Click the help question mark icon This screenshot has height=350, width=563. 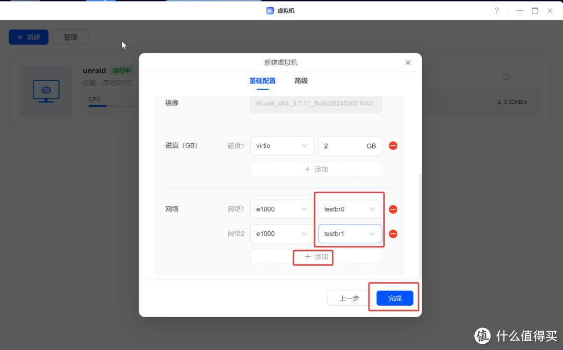[496, 10]
